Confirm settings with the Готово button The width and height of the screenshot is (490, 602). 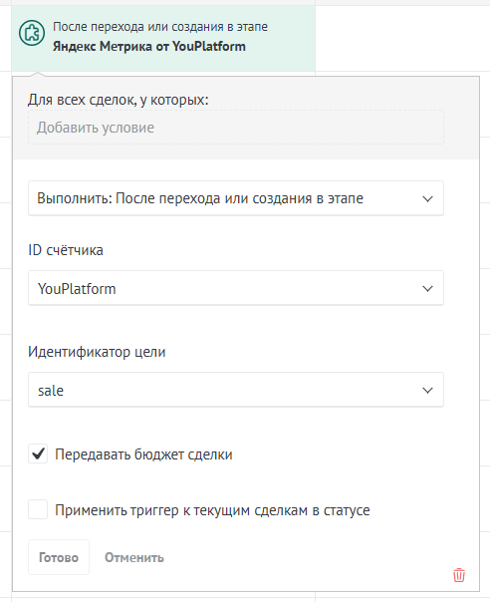(59, 557)
